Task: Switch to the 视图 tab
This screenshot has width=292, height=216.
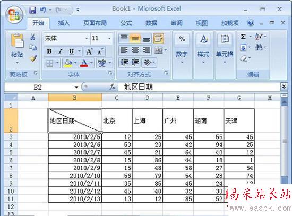Action: pos(202,23)
